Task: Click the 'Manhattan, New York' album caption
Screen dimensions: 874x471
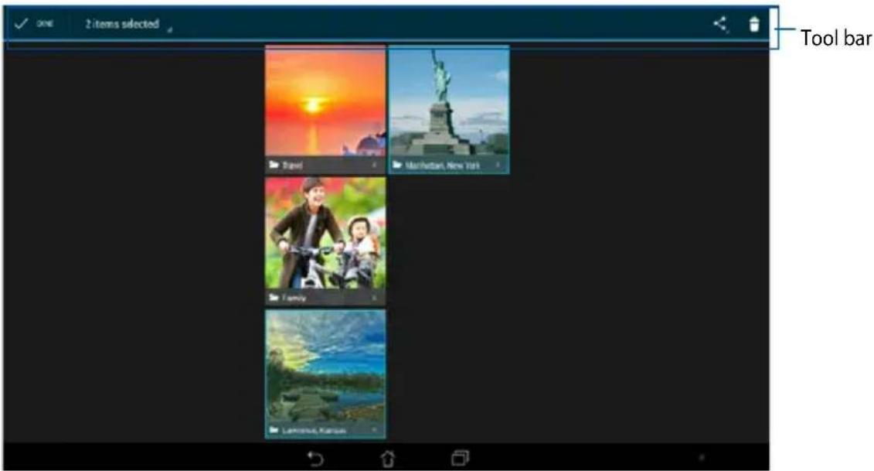Action: (x=443, y=166)
